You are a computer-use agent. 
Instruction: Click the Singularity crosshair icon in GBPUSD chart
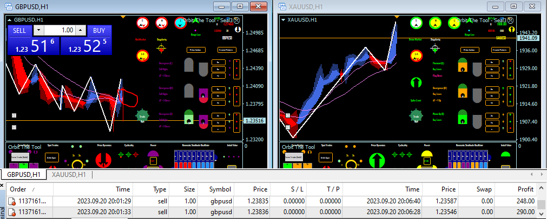161,49
